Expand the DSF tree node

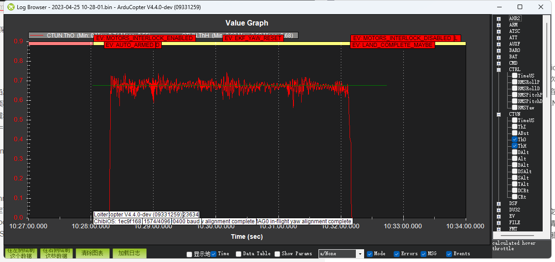(x=499, y=204)
